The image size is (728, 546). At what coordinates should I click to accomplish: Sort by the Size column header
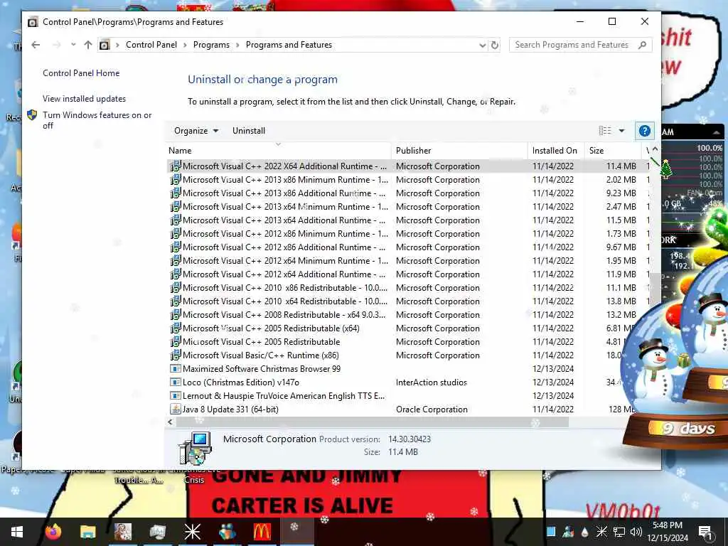pyautogui.click(x=612, y=151)
